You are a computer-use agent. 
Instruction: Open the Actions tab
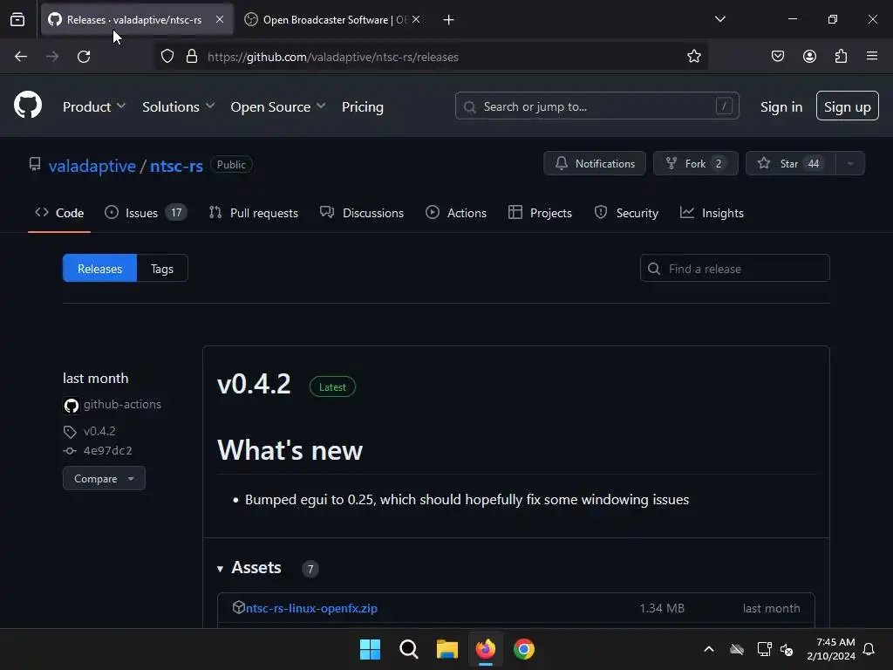tap(456, 213)
